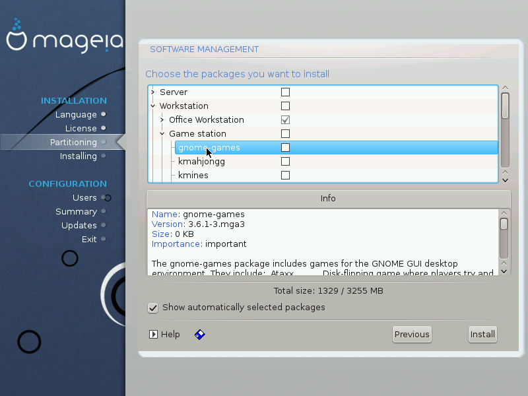Viewport: 528px width, 396px height.
Task: Click the package list scroll down arrow
Action: (505, 180)
